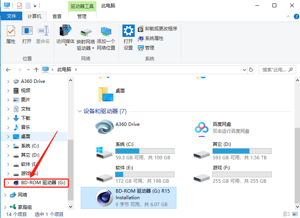The height and width of the screenshot is (218, 300).
Task: Click the 系统 (C:) capacity bar
Action: point(145,151)
